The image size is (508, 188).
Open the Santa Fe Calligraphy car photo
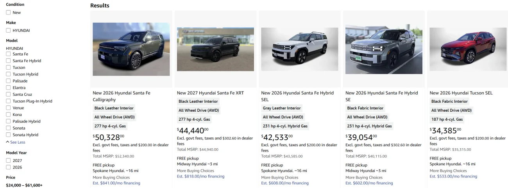131,49
